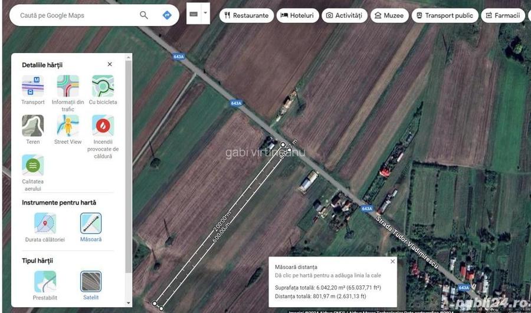Click the Tipul hărții heading
This screenshot has width=531, height=313.
click(x=37, y=261)
